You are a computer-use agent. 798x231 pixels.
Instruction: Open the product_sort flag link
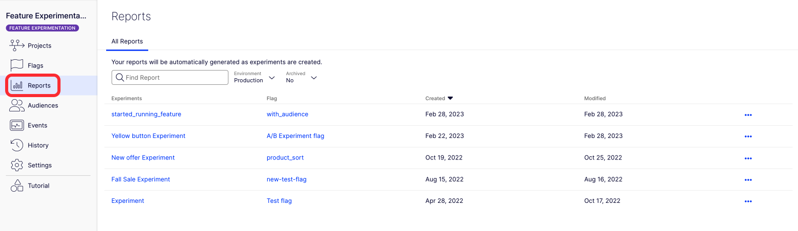[285, 157]
